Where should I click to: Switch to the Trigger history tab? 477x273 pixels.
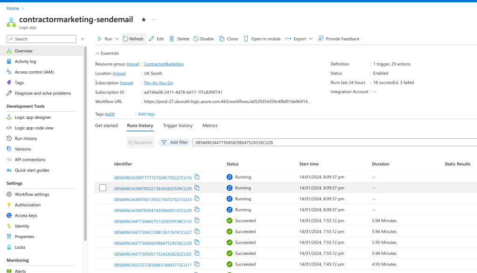(x=178, y=126)
